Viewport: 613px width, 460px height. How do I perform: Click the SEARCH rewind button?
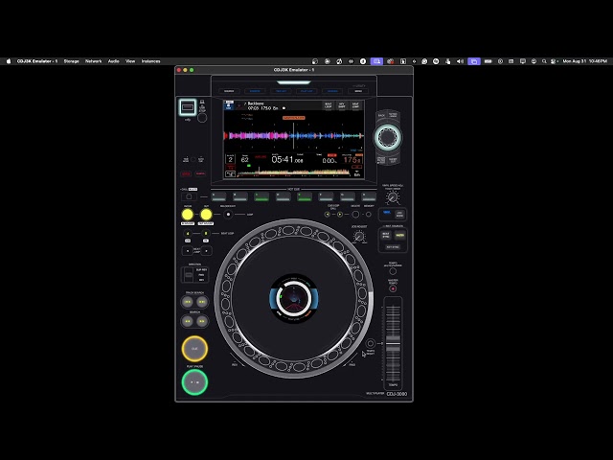click(x=188, y=321)
